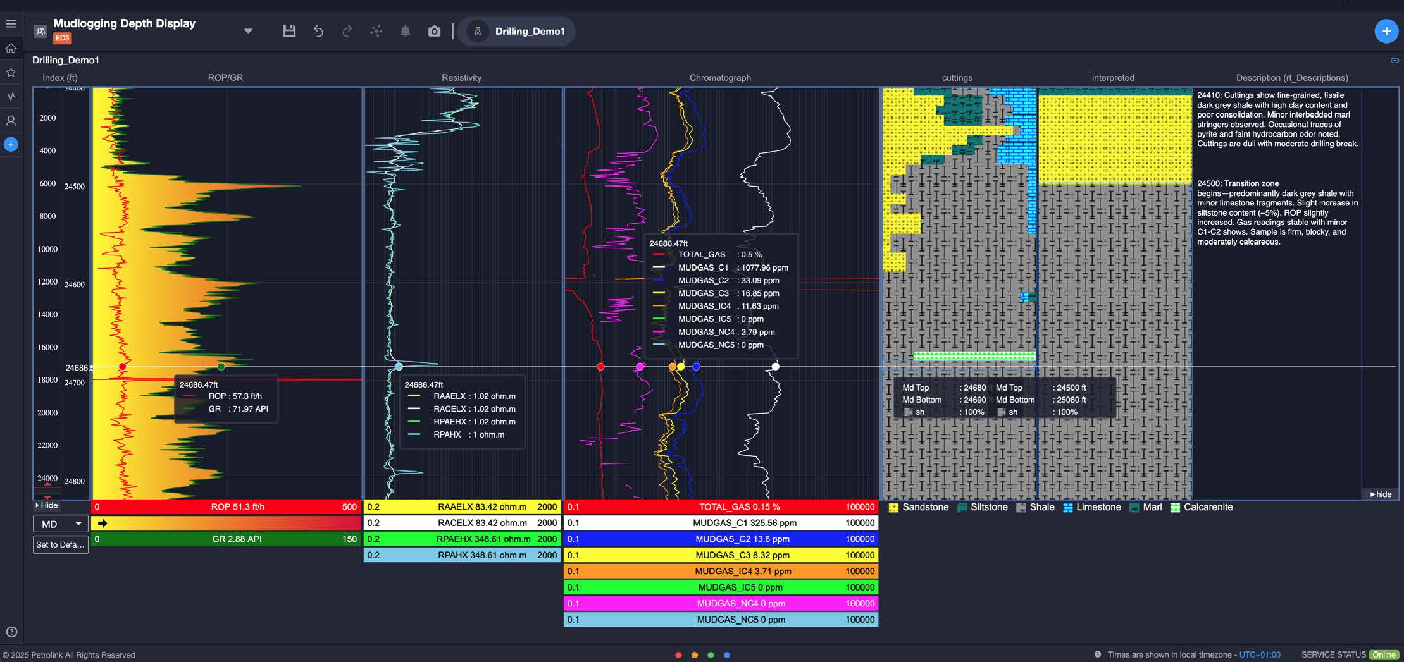
Task: Open the activity pulse icon in sidebar
Action: click(11, 96)
